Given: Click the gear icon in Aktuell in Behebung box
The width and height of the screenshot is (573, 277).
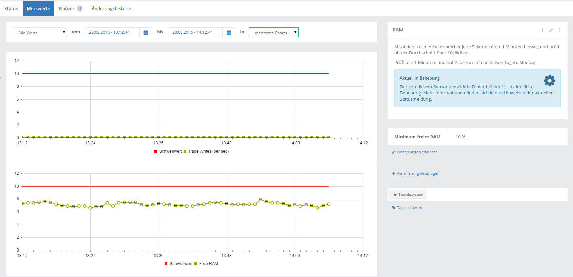Looking at the screenshot, I should [549, 81].
